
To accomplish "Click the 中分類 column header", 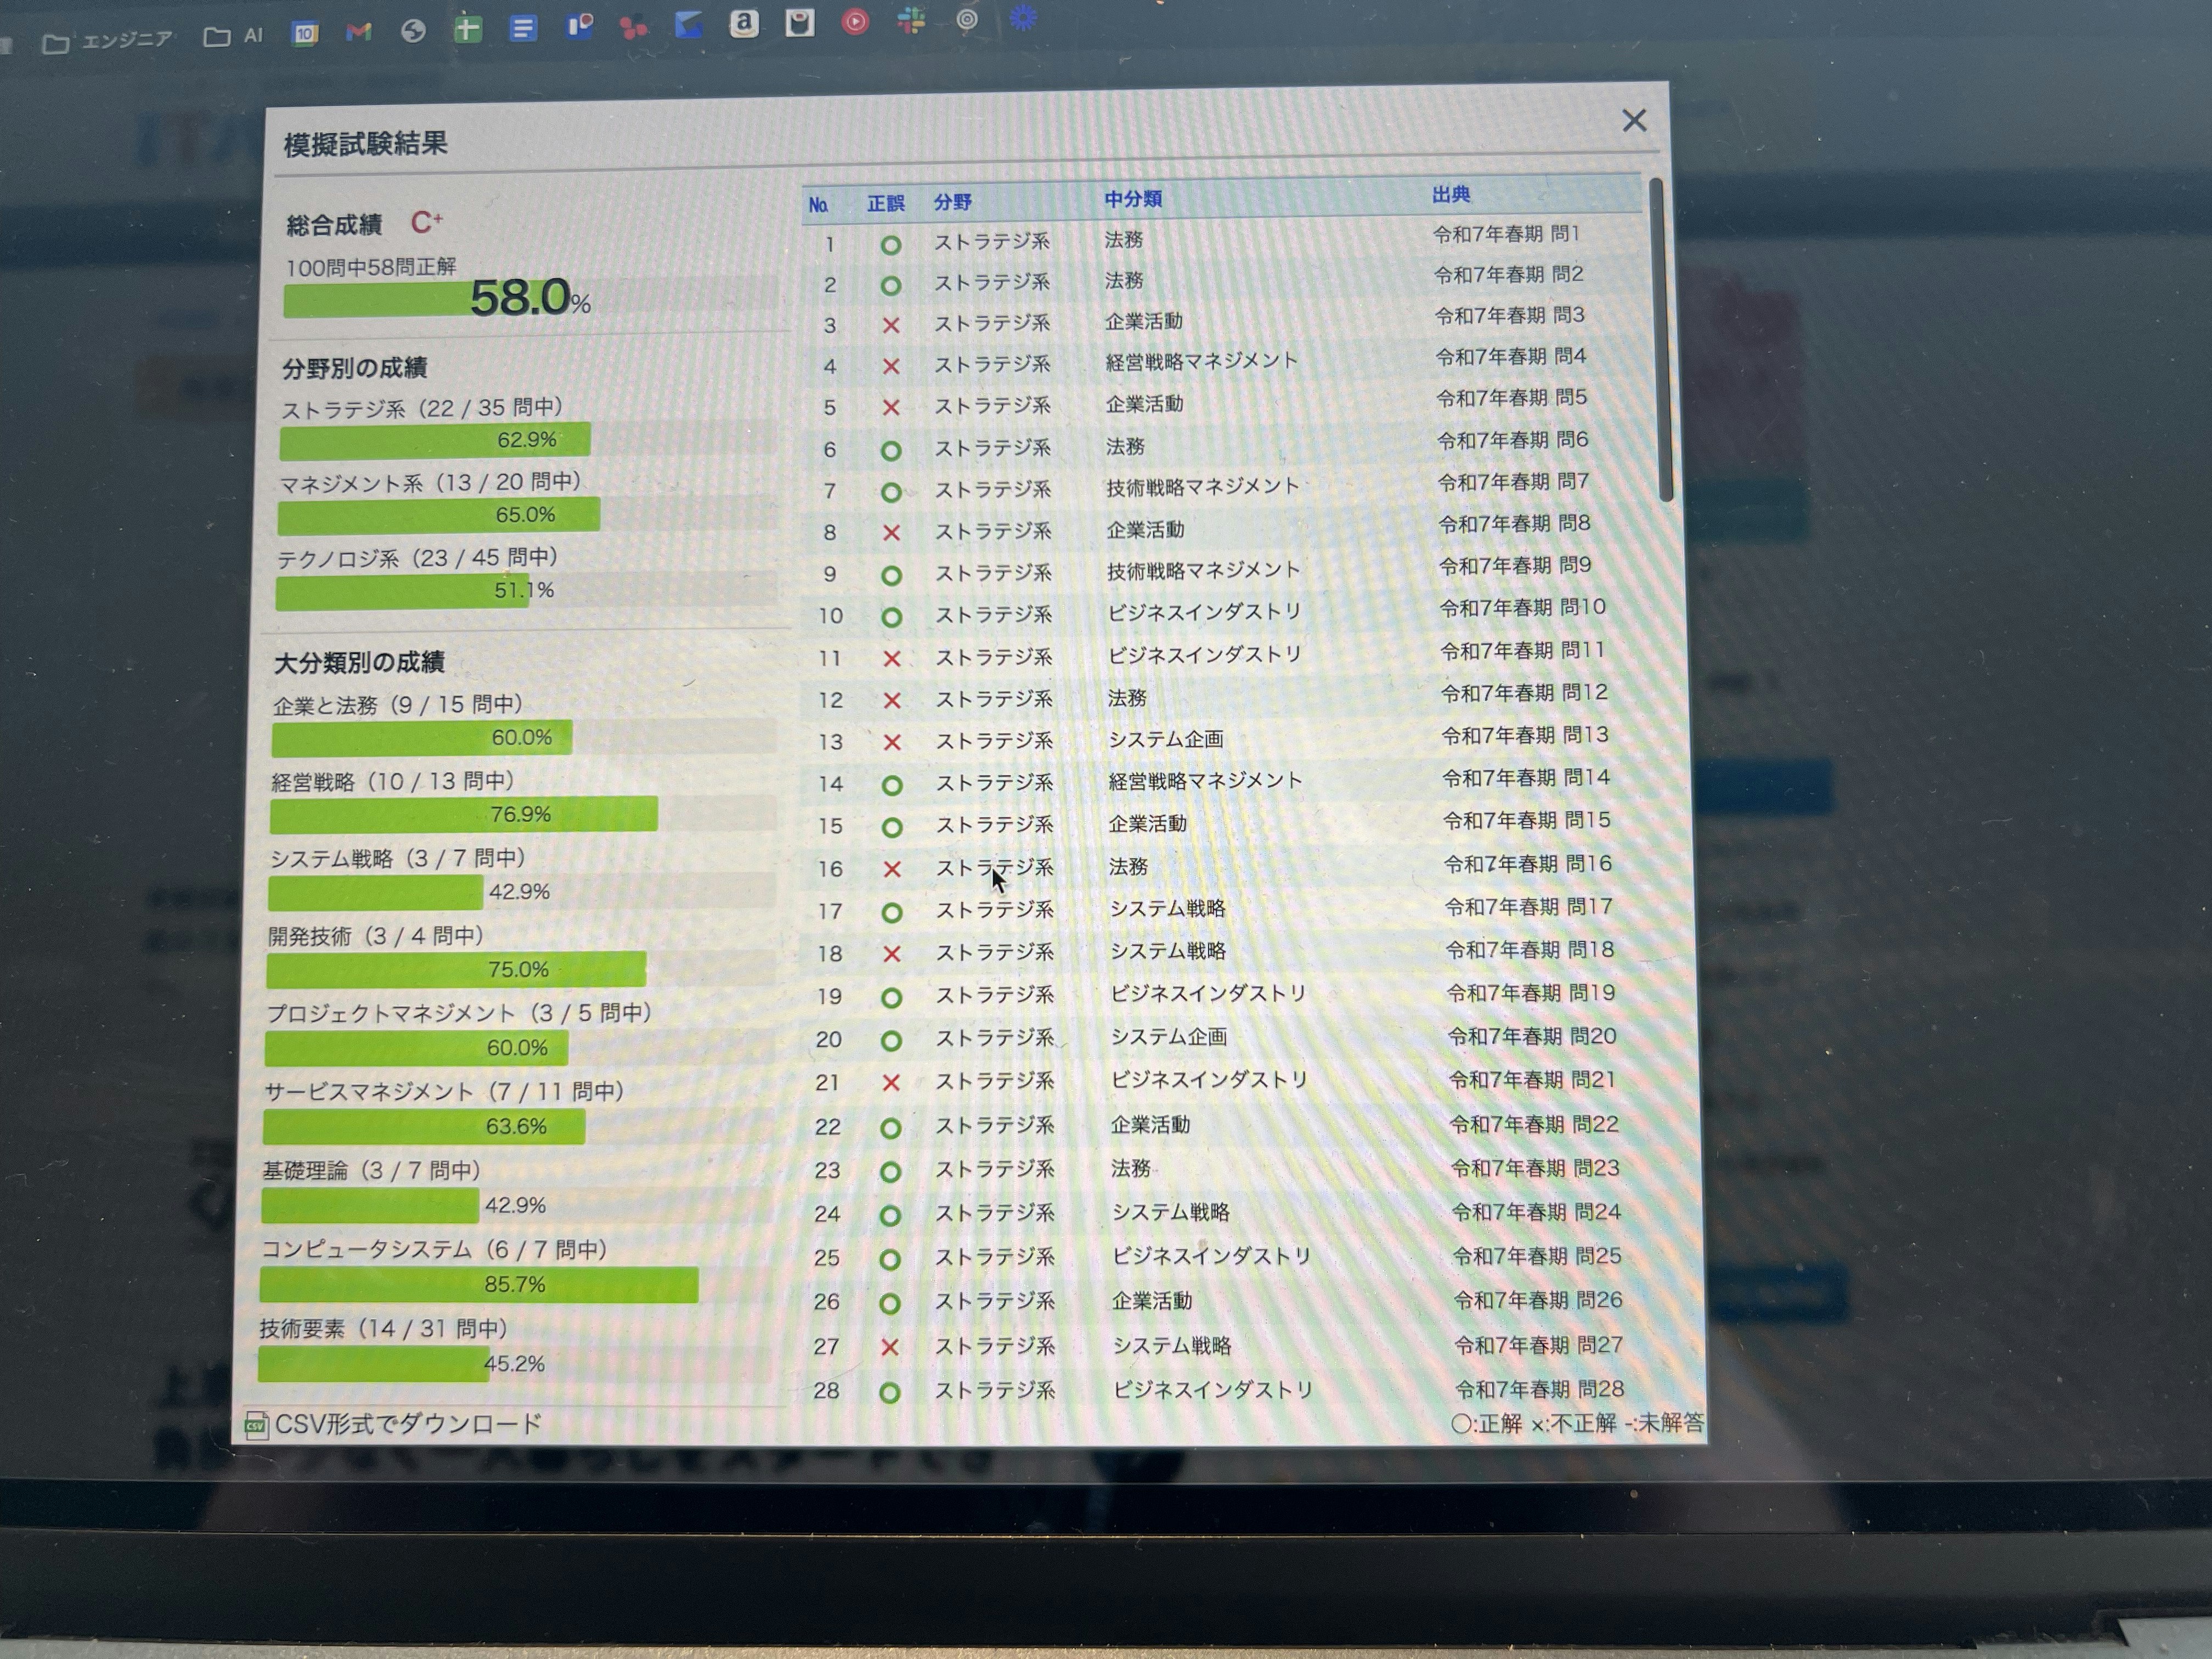I will pyautogui.click(x=1132, y=199).
